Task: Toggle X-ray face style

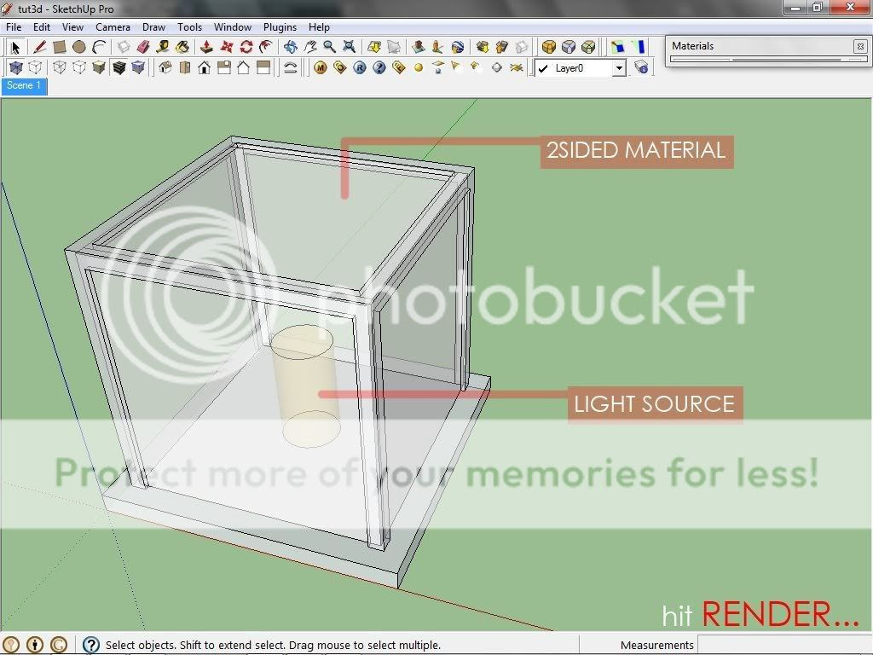Action: [15, 68]
